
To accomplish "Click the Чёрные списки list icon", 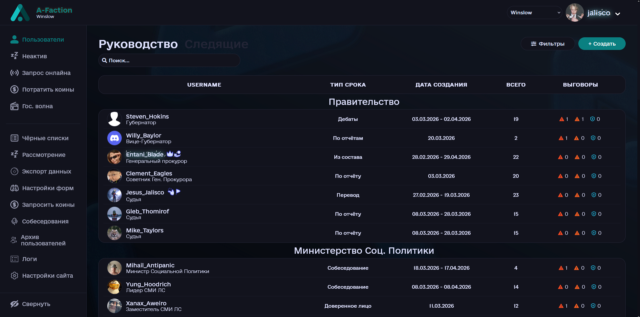I will pyautogui.click(x=14, y=138).
